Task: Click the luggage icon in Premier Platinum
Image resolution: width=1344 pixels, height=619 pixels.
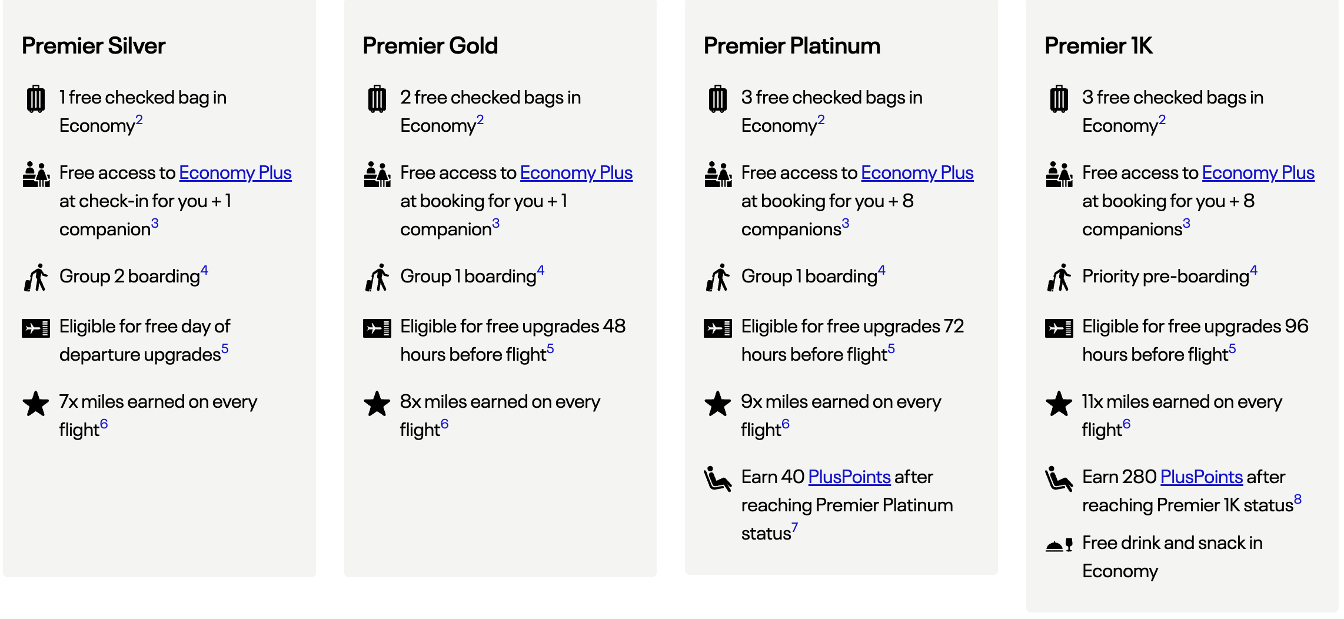Action: click(717, 99)
